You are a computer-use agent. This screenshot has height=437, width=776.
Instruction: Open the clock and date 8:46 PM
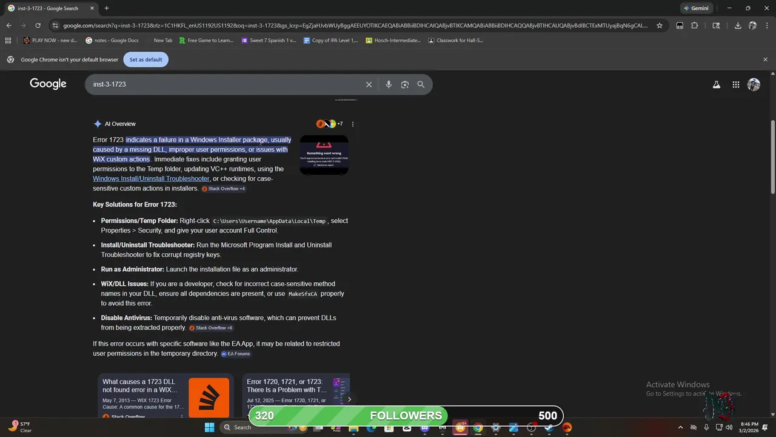point(749,427)
